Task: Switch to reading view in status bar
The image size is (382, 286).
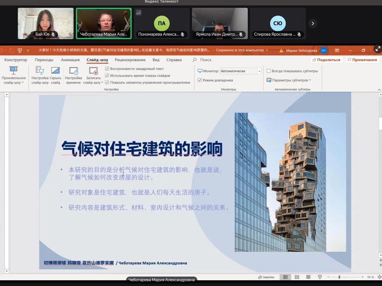Action: coord(308,277)
